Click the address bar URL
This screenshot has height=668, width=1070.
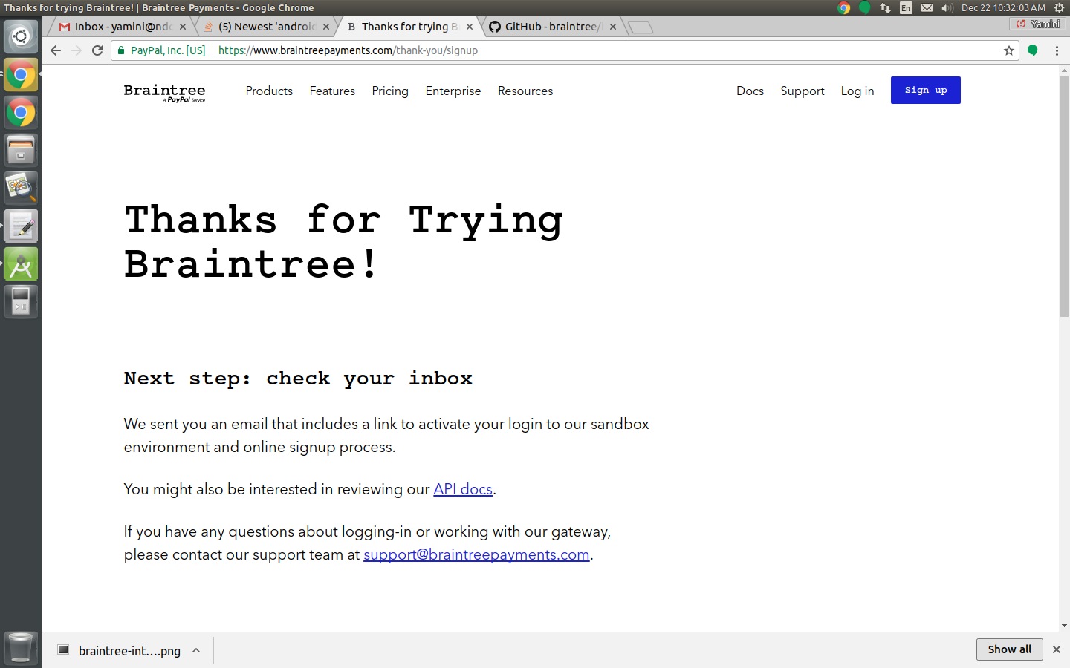[x=348, y=50]
